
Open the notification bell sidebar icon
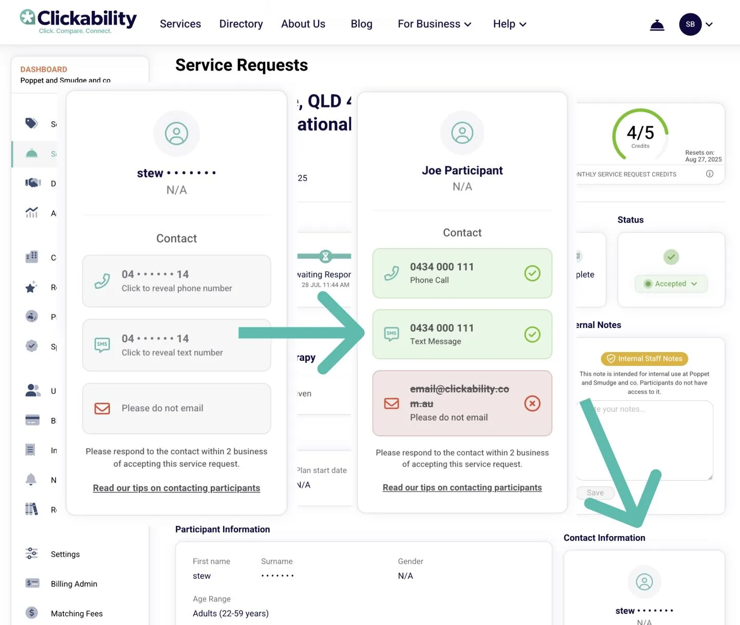tap(31, 480)
